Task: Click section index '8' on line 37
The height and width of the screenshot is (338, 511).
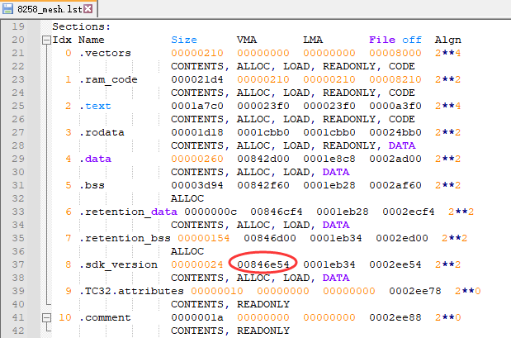Action: [69, 264]
